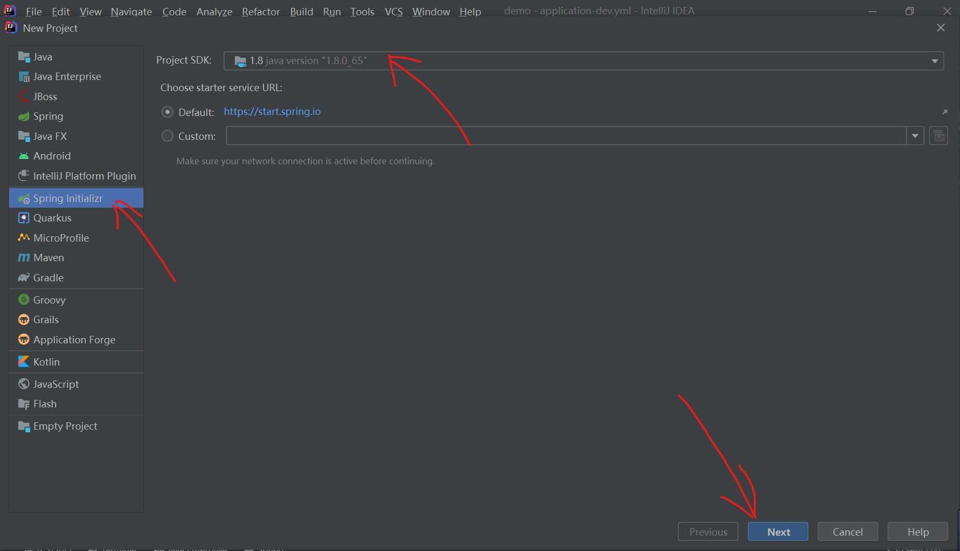Open the Project SDK dropdown
The width and height of the screenshot is (960, 551).
tap(584, 61)
